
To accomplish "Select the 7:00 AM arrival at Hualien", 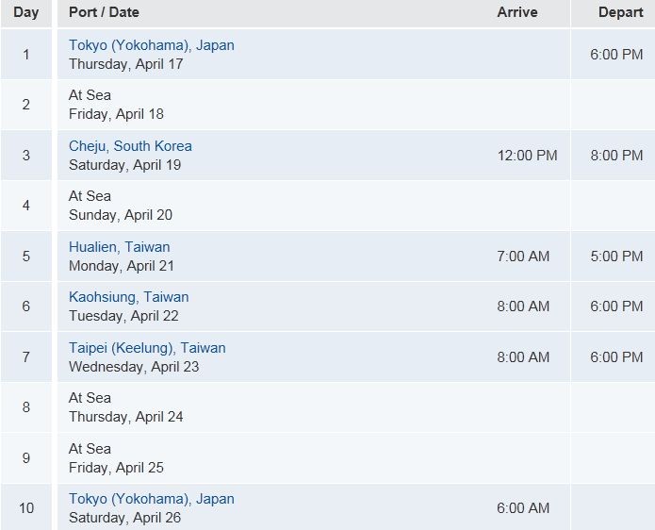I will (x=523, y=256).
